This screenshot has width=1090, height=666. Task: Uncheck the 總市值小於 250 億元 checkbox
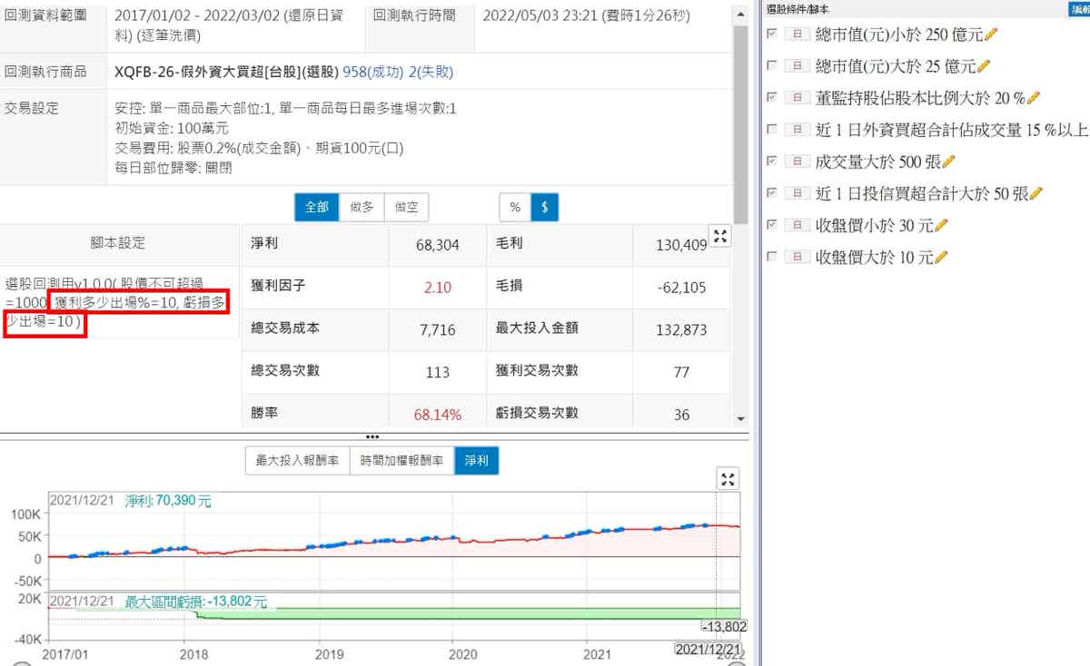point(772,34)
